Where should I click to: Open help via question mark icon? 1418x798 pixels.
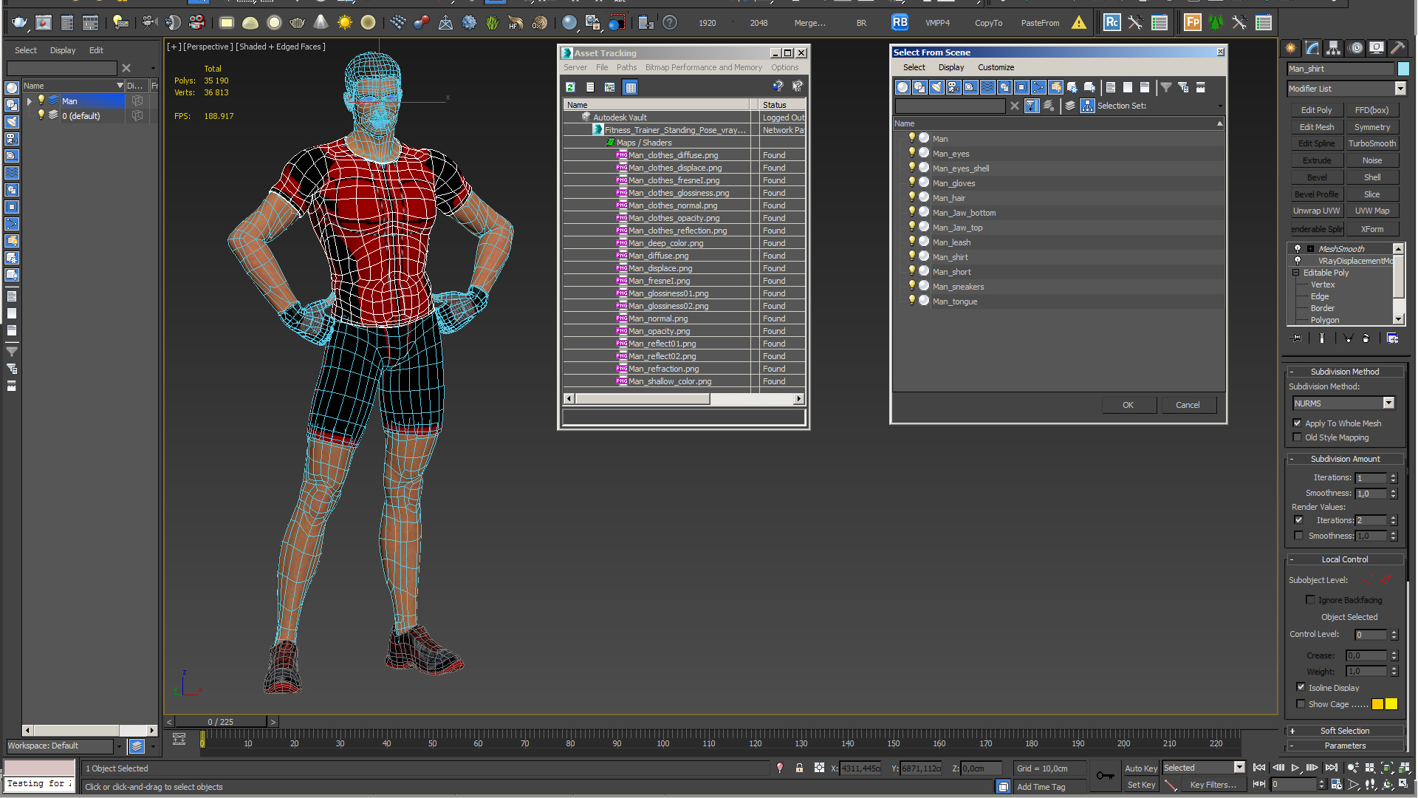[x=670, y=23]
